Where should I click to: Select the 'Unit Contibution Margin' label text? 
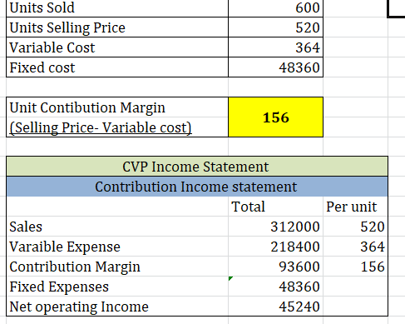87,107
